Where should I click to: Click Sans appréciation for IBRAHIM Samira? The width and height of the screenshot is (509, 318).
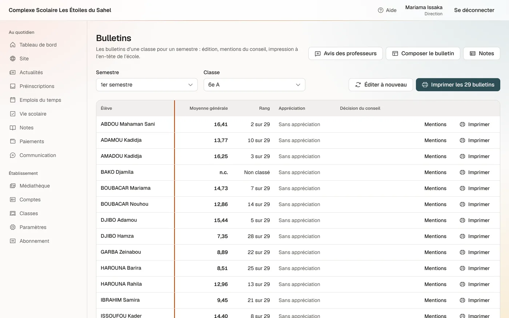(299, 300)
